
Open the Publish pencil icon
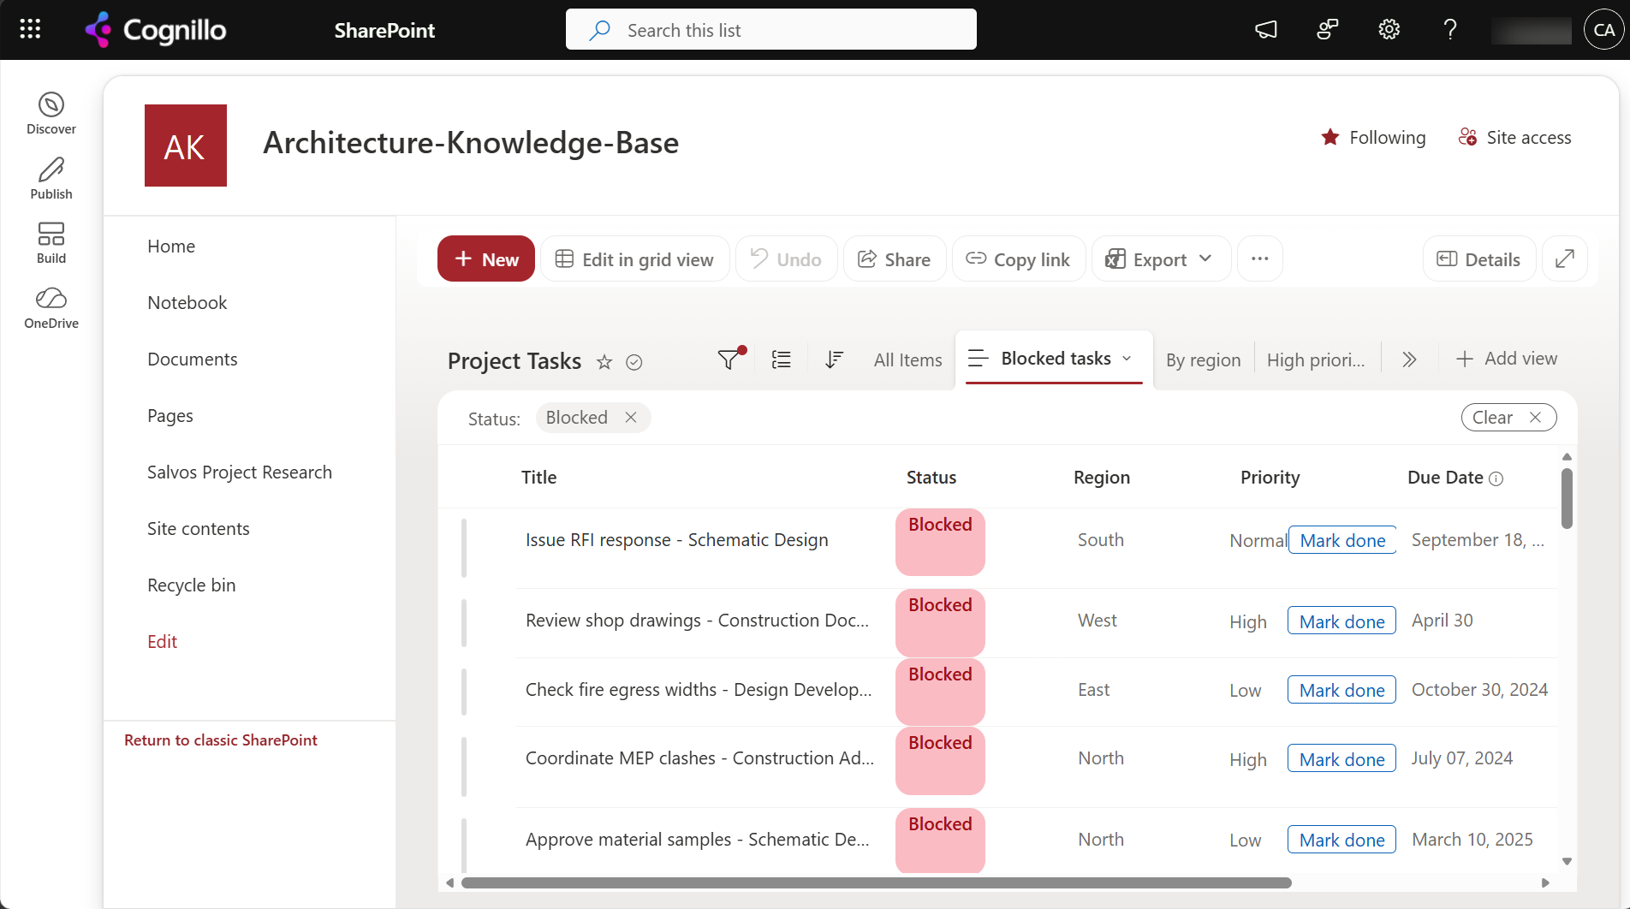[51, 179]
